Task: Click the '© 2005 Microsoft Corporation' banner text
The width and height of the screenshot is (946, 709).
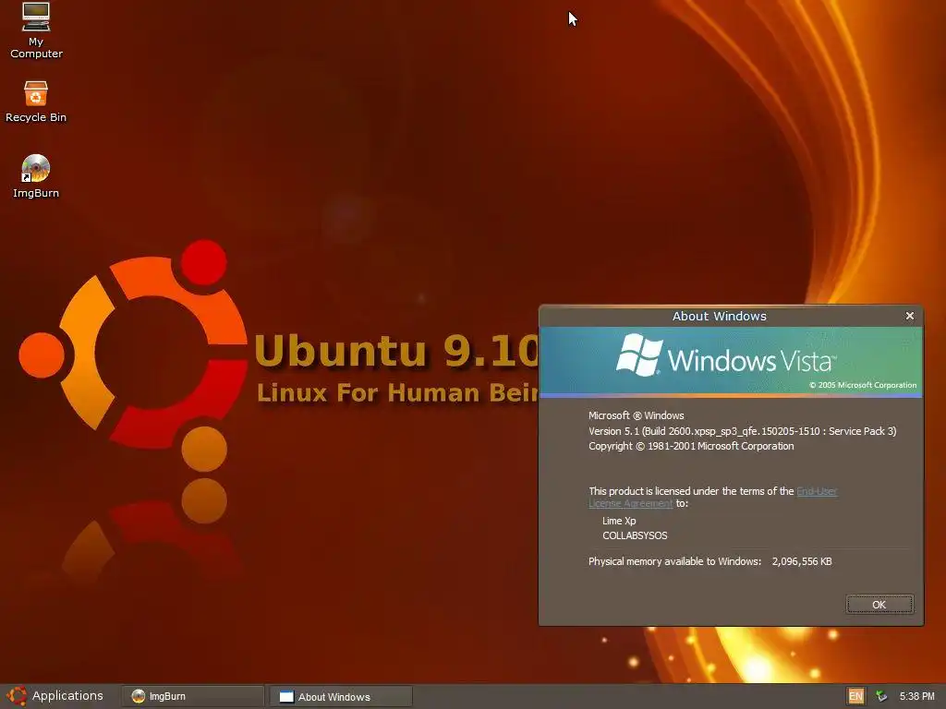Action: pos(863,385)
